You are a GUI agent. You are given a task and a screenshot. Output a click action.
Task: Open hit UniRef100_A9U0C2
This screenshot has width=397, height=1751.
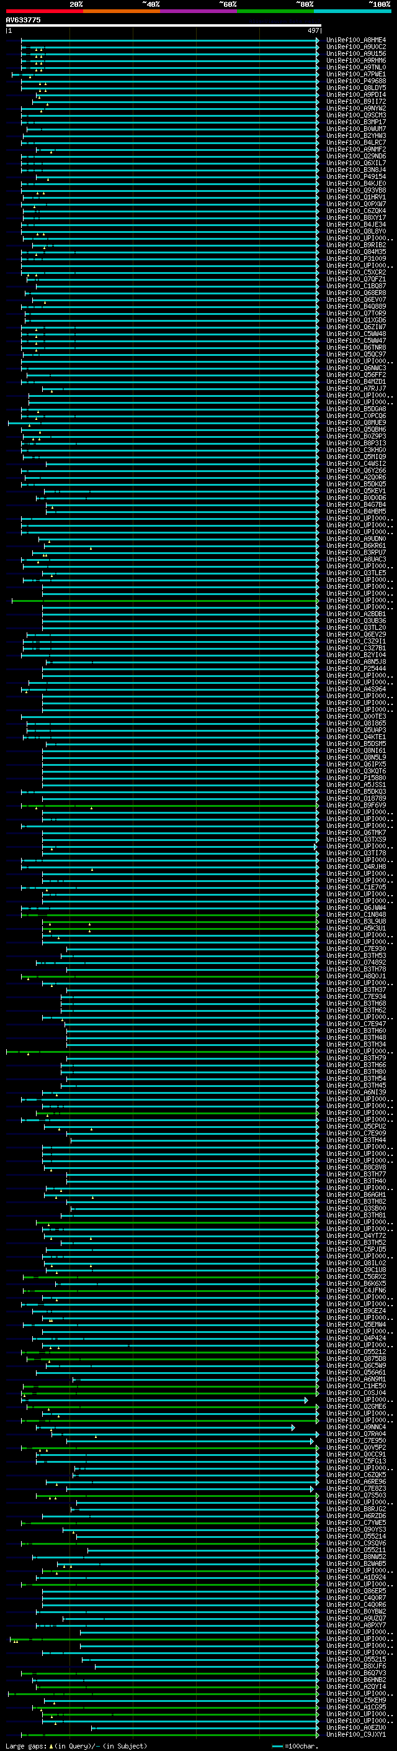[356, 47]
